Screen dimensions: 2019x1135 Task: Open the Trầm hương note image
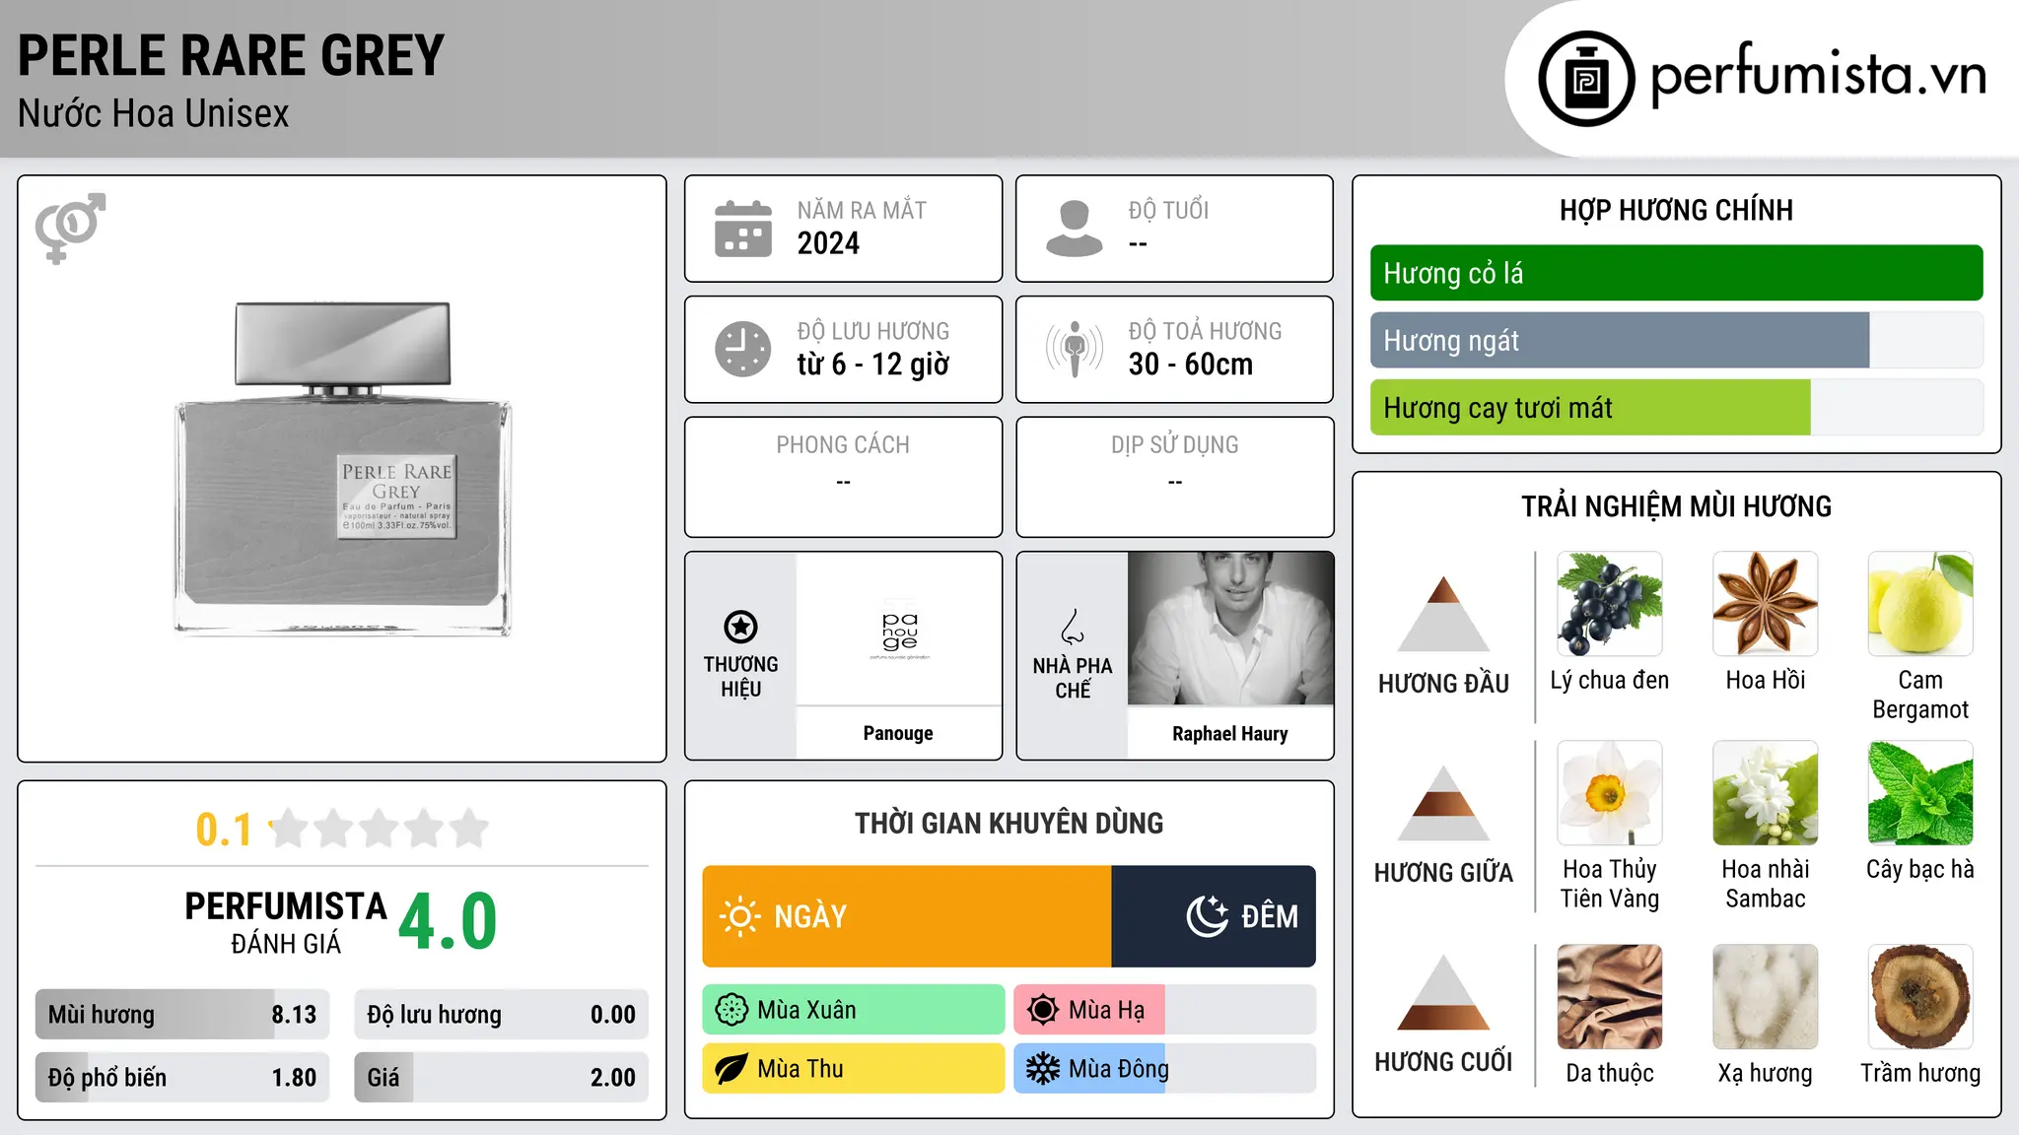1920,997
